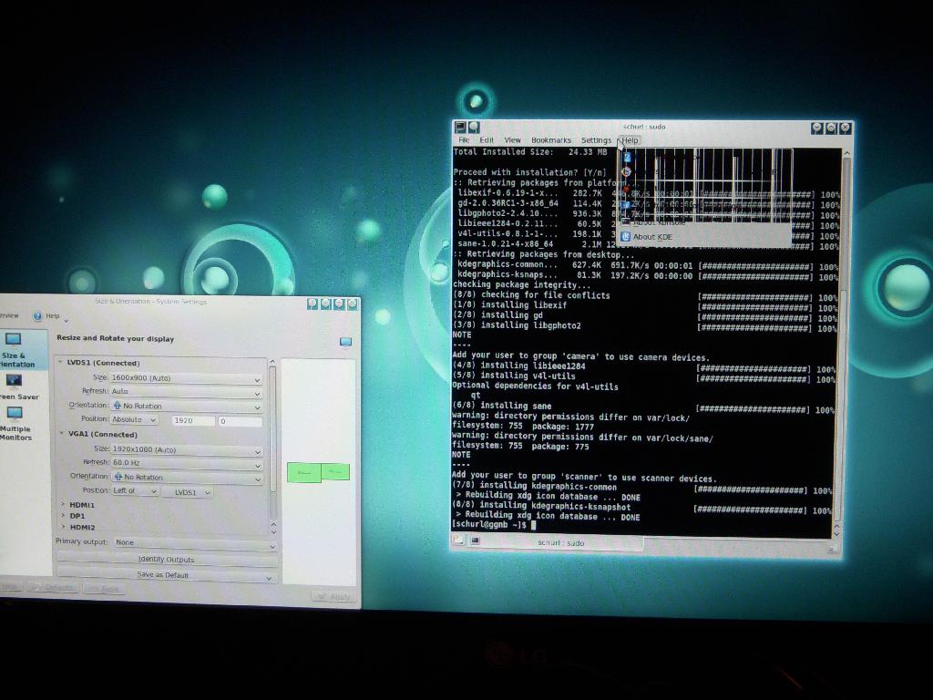The height and width of the screenshot is (700, 933).
Task: Click the Identify Outputs button
Action: 166,560
